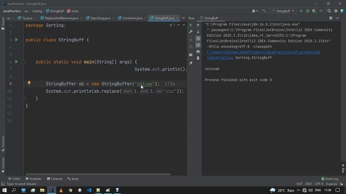Click Build project hammer icon

click(x=264, y=11)
